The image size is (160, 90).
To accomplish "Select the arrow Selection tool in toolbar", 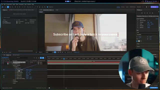I will tap(8, 7).
